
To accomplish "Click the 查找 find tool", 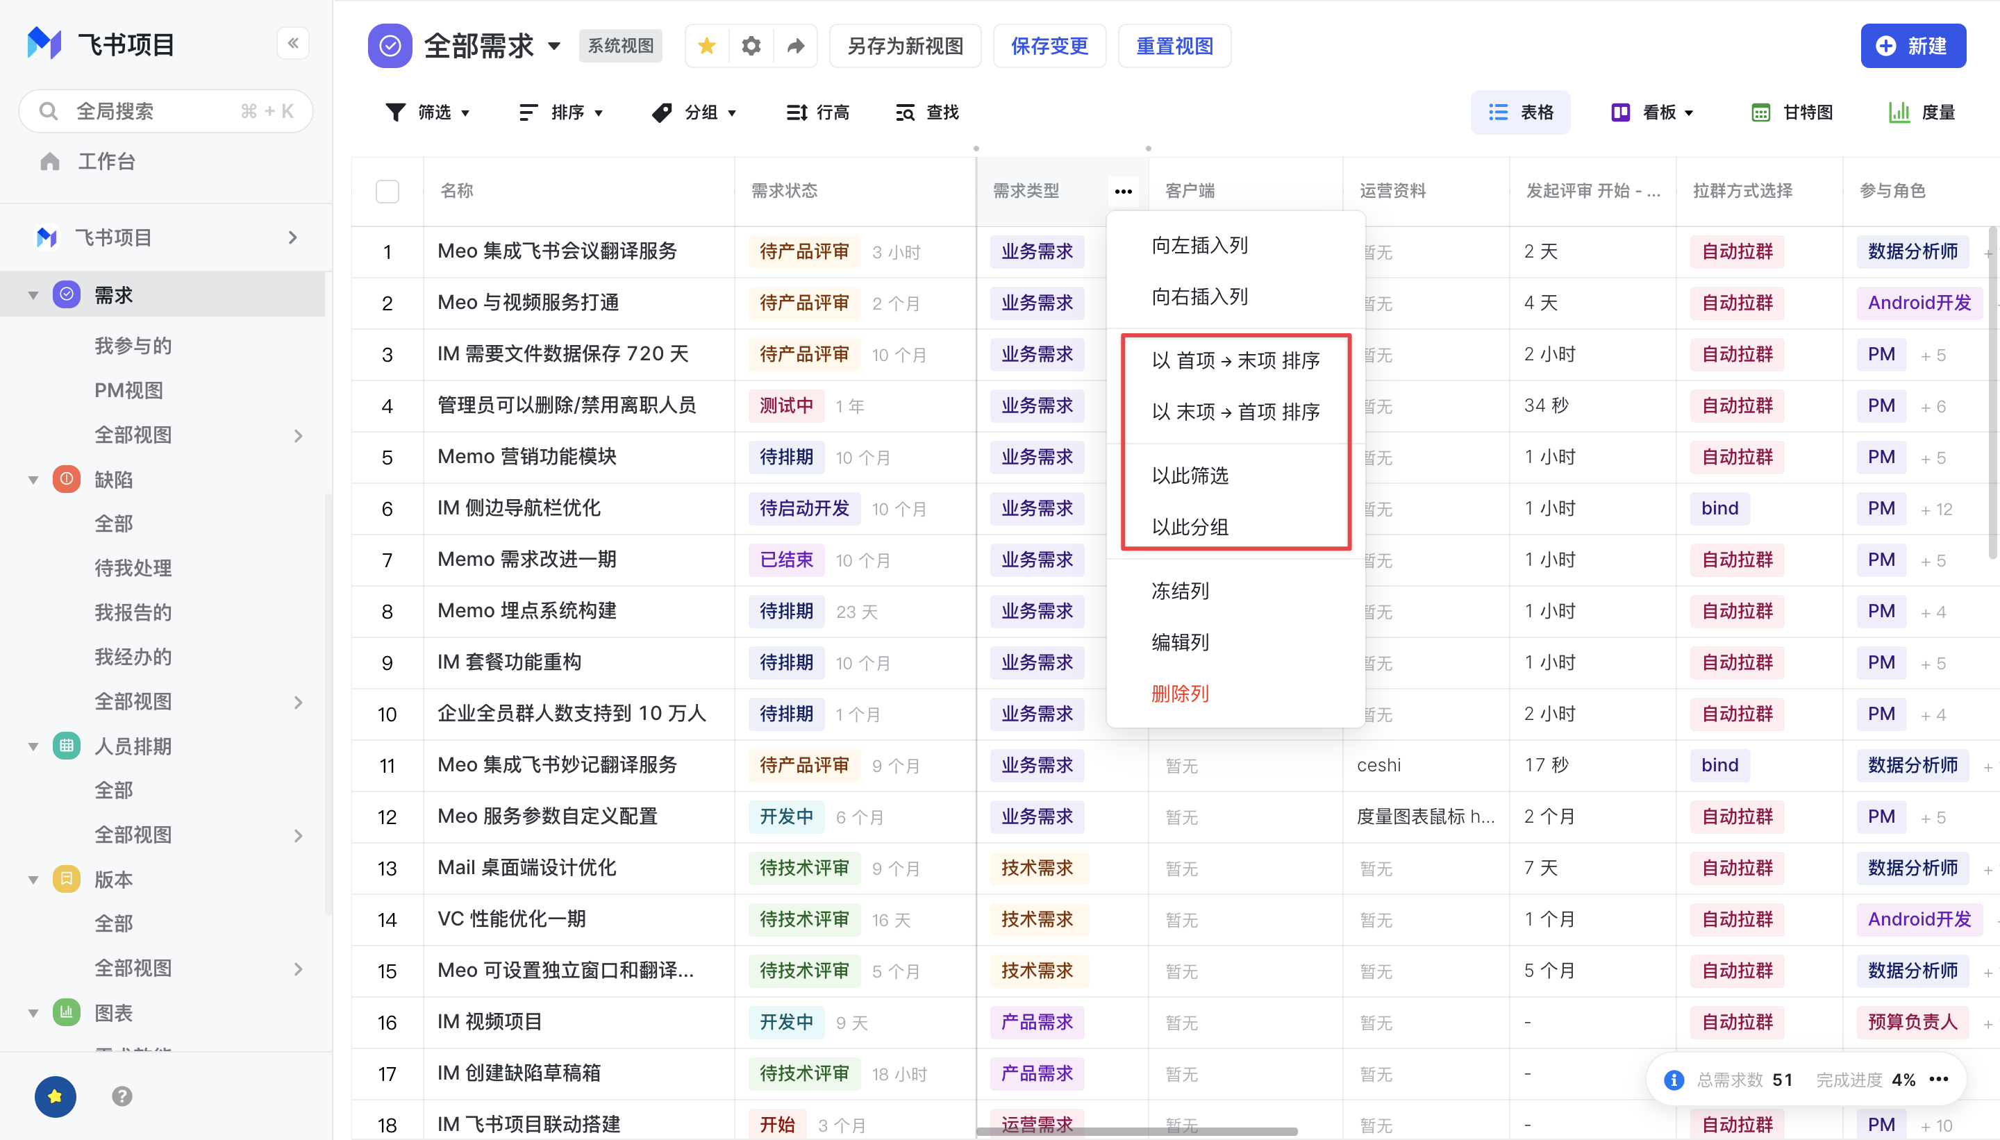I will pyautogui.click(x=926, y=112).
